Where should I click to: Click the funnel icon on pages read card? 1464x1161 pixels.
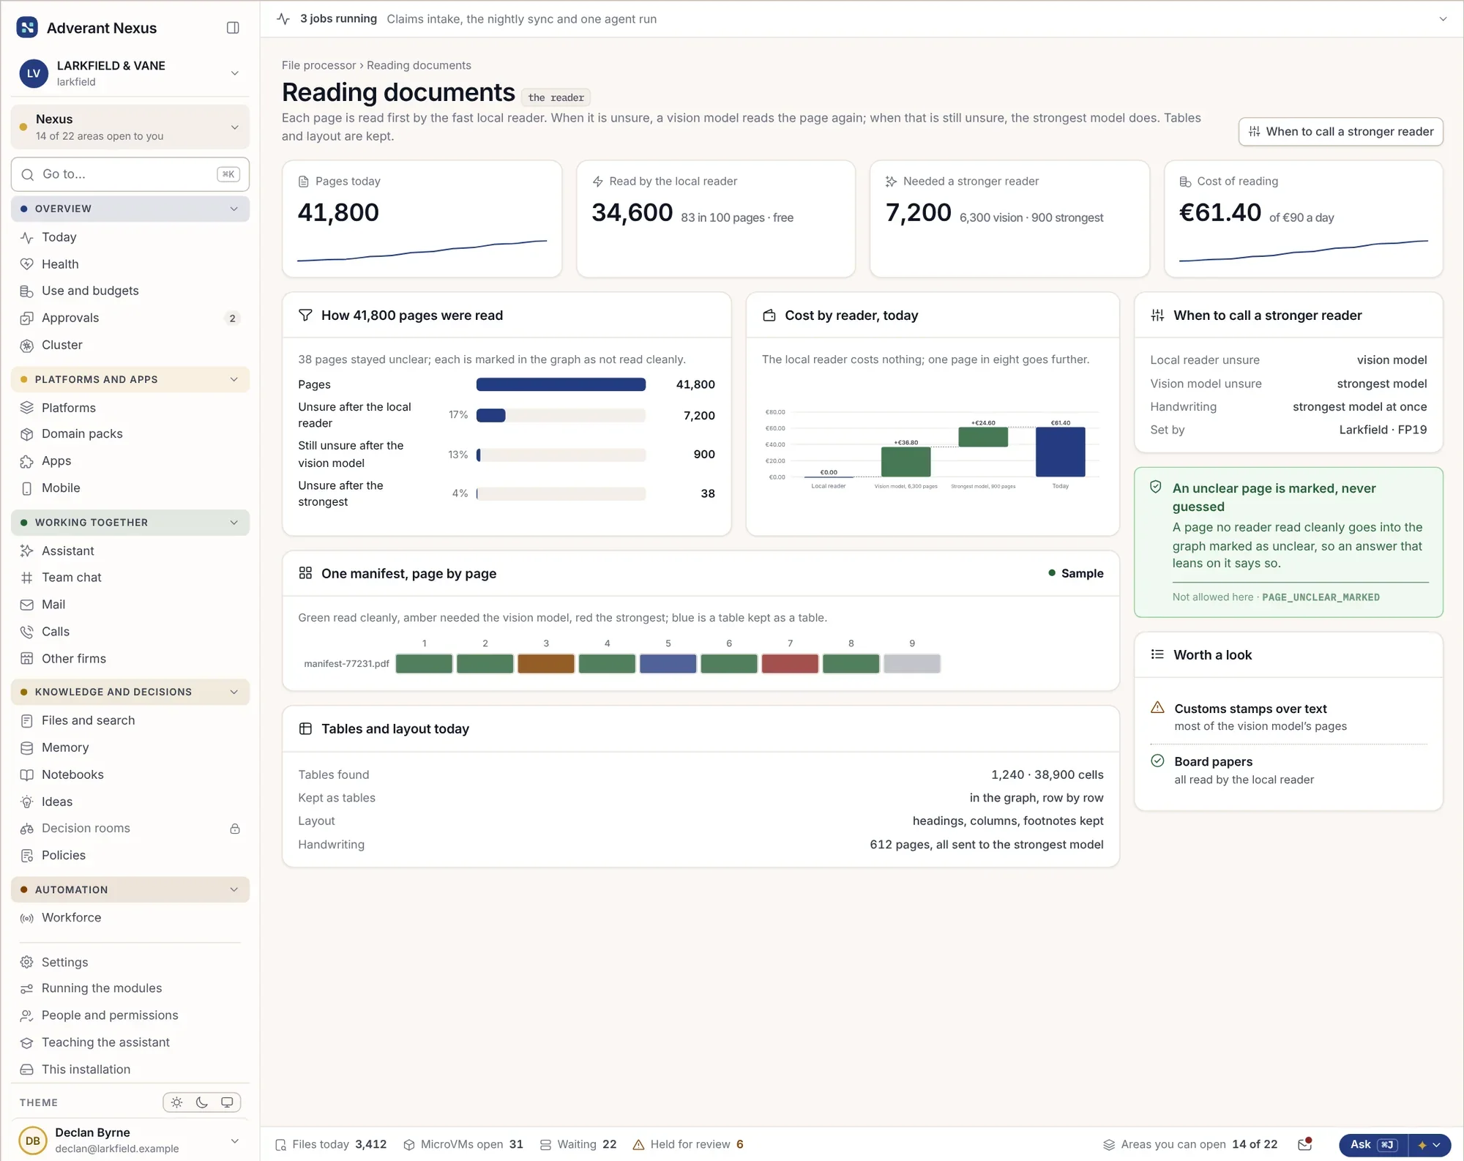(305, 315)
